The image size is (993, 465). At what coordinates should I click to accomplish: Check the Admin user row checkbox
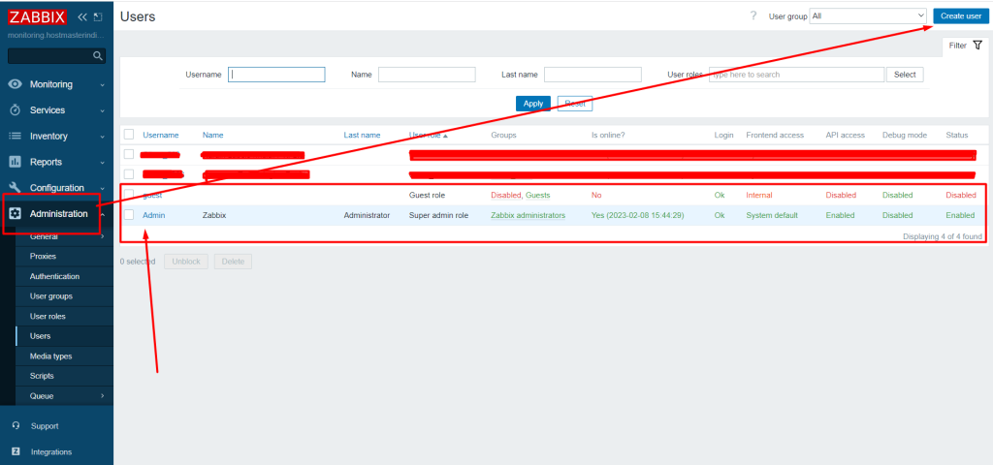coord(129,215)
